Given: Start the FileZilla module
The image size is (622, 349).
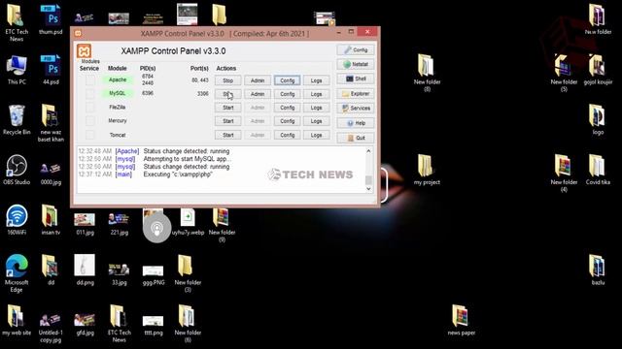Looking at the screenshot, I should tap(227, 108).
